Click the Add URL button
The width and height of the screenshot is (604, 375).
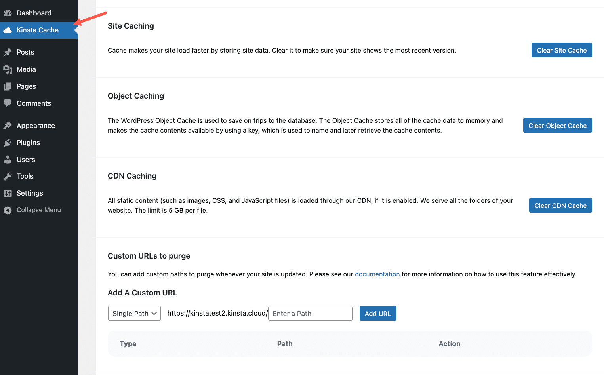pos(377,313)
